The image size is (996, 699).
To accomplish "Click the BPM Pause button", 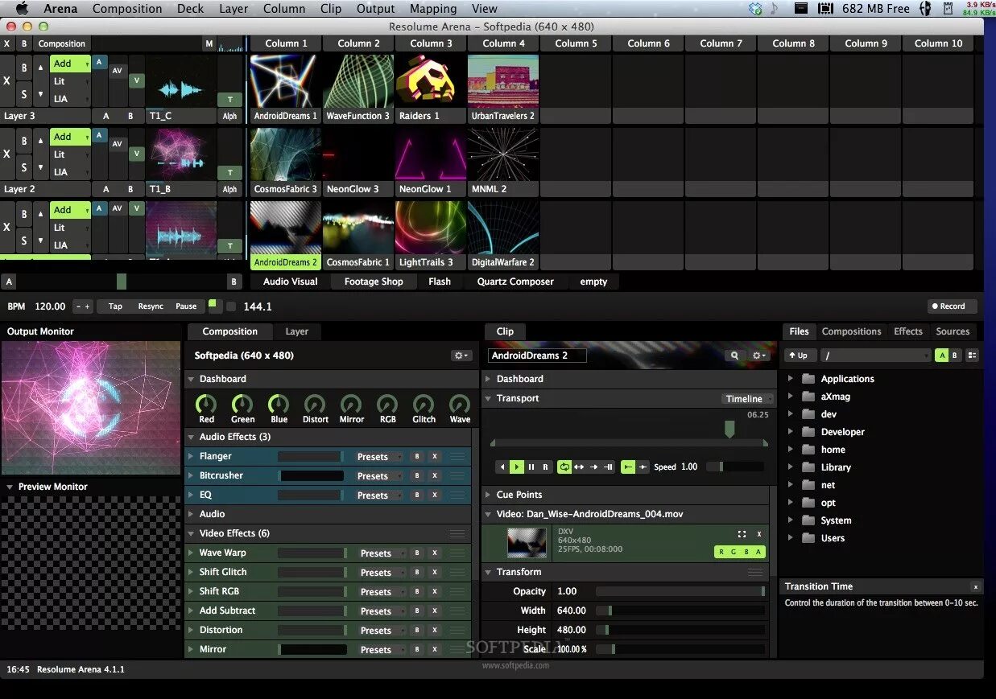I will (x=186, y=306).
